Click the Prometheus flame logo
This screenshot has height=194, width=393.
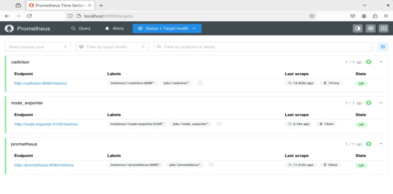coord(9,28)
